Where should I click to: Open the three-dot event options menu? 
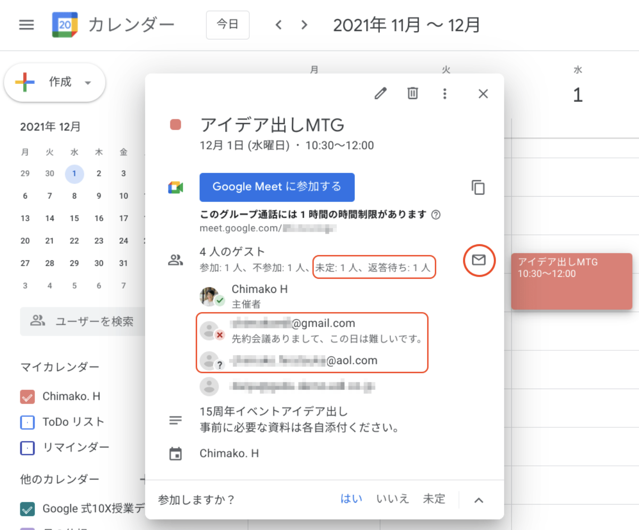click(x=444, y=93)
